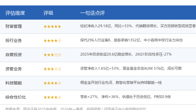Click the 数据来源 footnote text
The image size is (196, 110).
click(76, 108)
